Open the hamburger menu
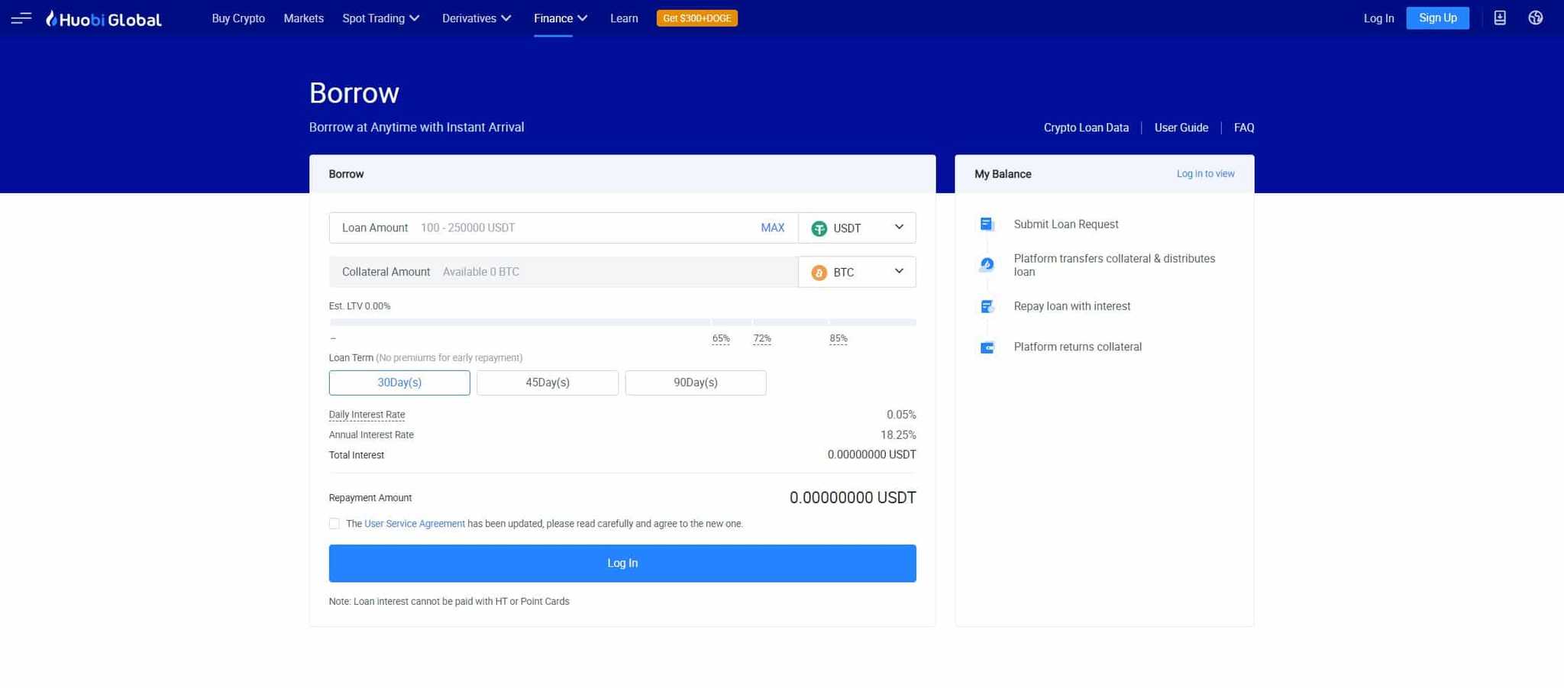Viewport: 1564px width, 688px height. pyautogui.click(x=21, y=18)
